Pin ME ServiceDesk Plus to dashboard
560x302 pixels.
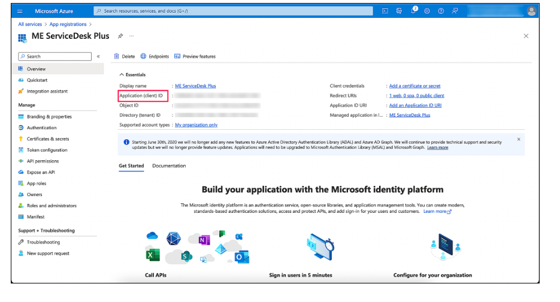coord(120,36)
